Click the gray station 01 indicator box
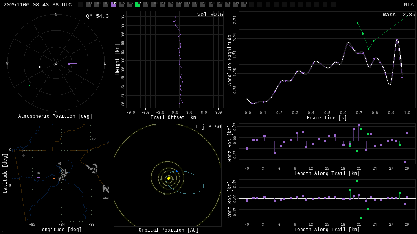Screen dimensions: 417x234 click(x=89, y=5)
